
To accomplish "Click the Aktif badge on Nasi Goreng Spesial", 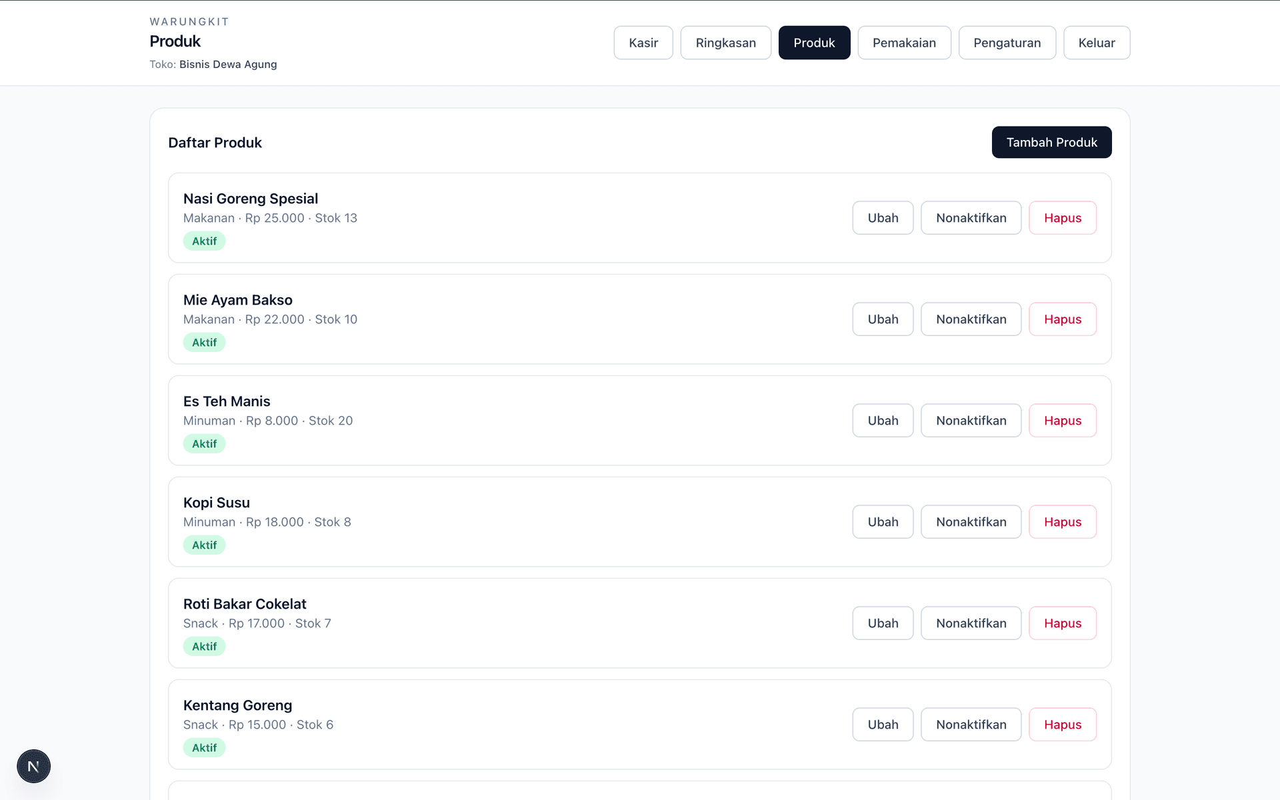I will pyautogui.click(x=204, y=241).
